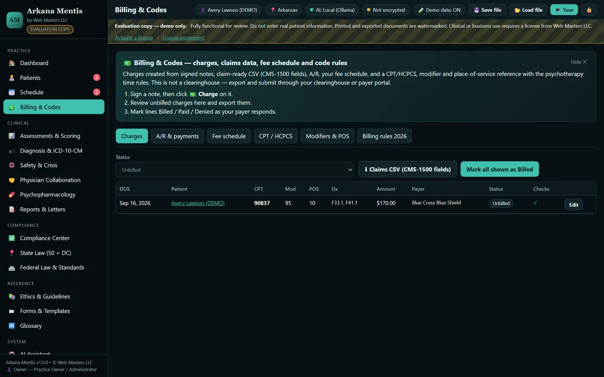The image size is (604, 377).
Task: Open Compliance Center
Action: coord(54,238)
